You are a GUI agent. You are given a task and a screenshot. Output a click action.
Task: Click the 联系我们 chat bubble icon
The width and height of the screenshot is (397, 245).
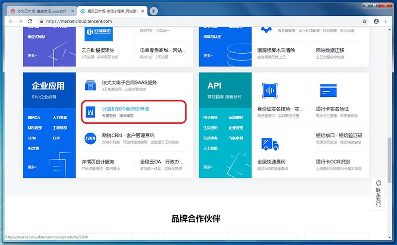click(x=379, y=183)
